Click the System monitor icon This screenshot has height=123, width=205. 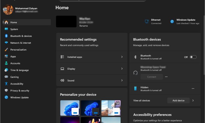click(x=6, y=29)
